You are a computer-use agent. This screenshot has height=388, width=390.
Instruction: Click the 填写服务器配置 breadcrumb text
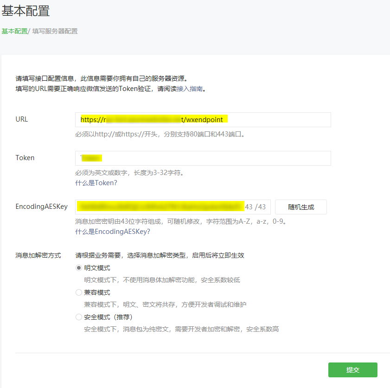(x=55, y=32)
